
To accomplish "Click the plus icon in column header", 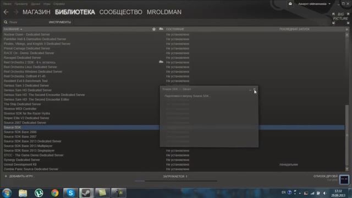I will (347, 29).
